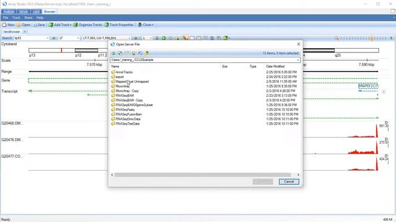Image resolution: width=396 pixels, height=222 pixels.
Task: Open the Share menu
Action: [x=28, y=18]
